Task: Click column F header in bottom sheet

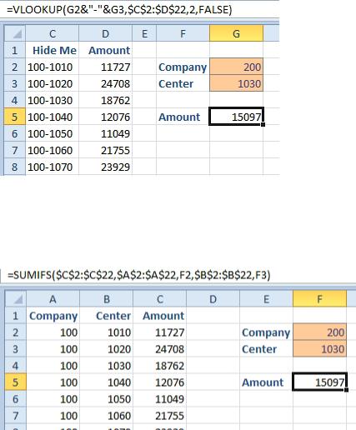Action: pos(319,299)
